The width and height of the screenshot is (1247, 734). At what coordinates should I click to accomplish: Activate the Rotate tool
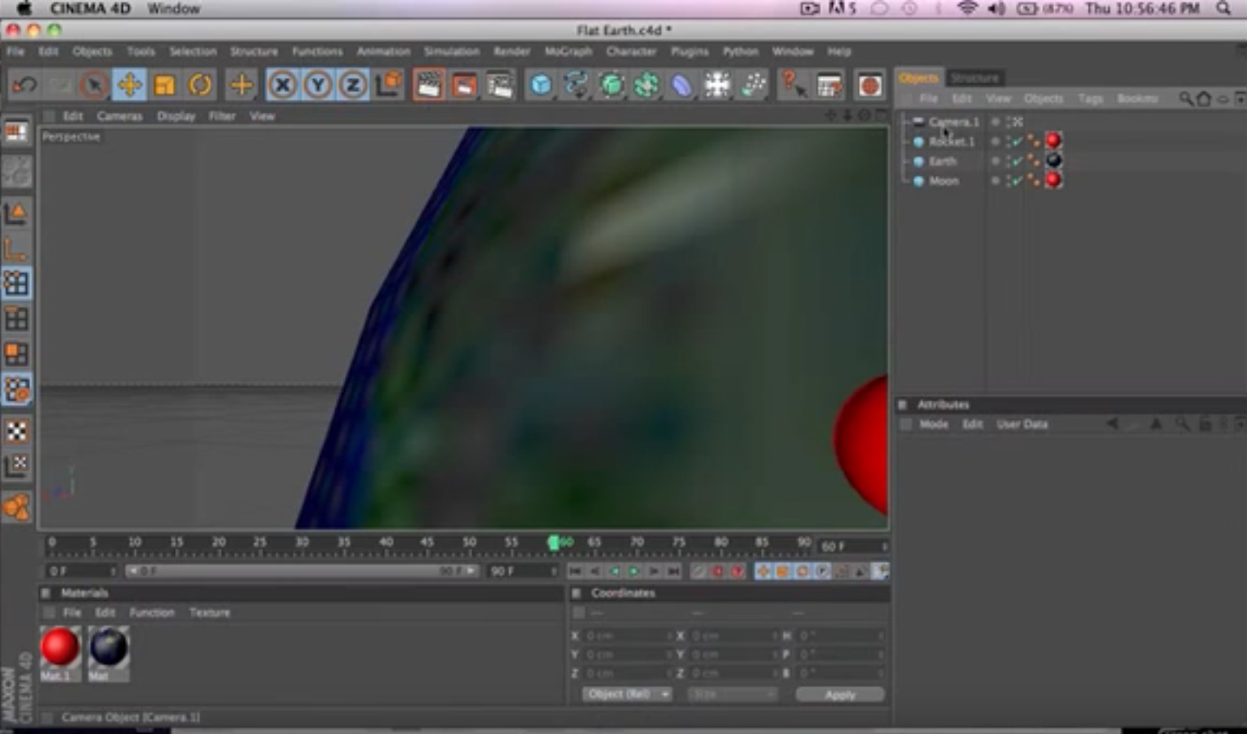[x=200, y=85]
